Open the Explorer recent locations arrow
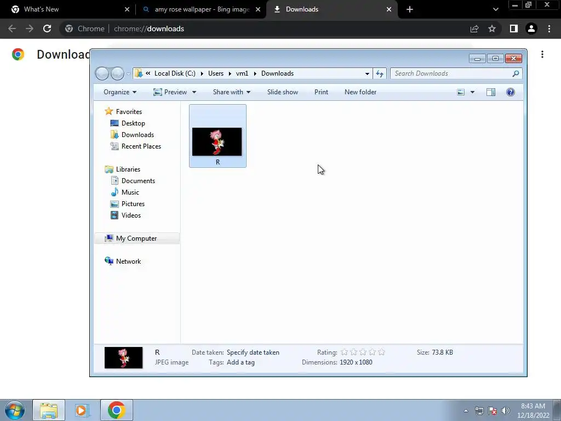The height and width of the screenshot is (421, 561). [128, 74]
